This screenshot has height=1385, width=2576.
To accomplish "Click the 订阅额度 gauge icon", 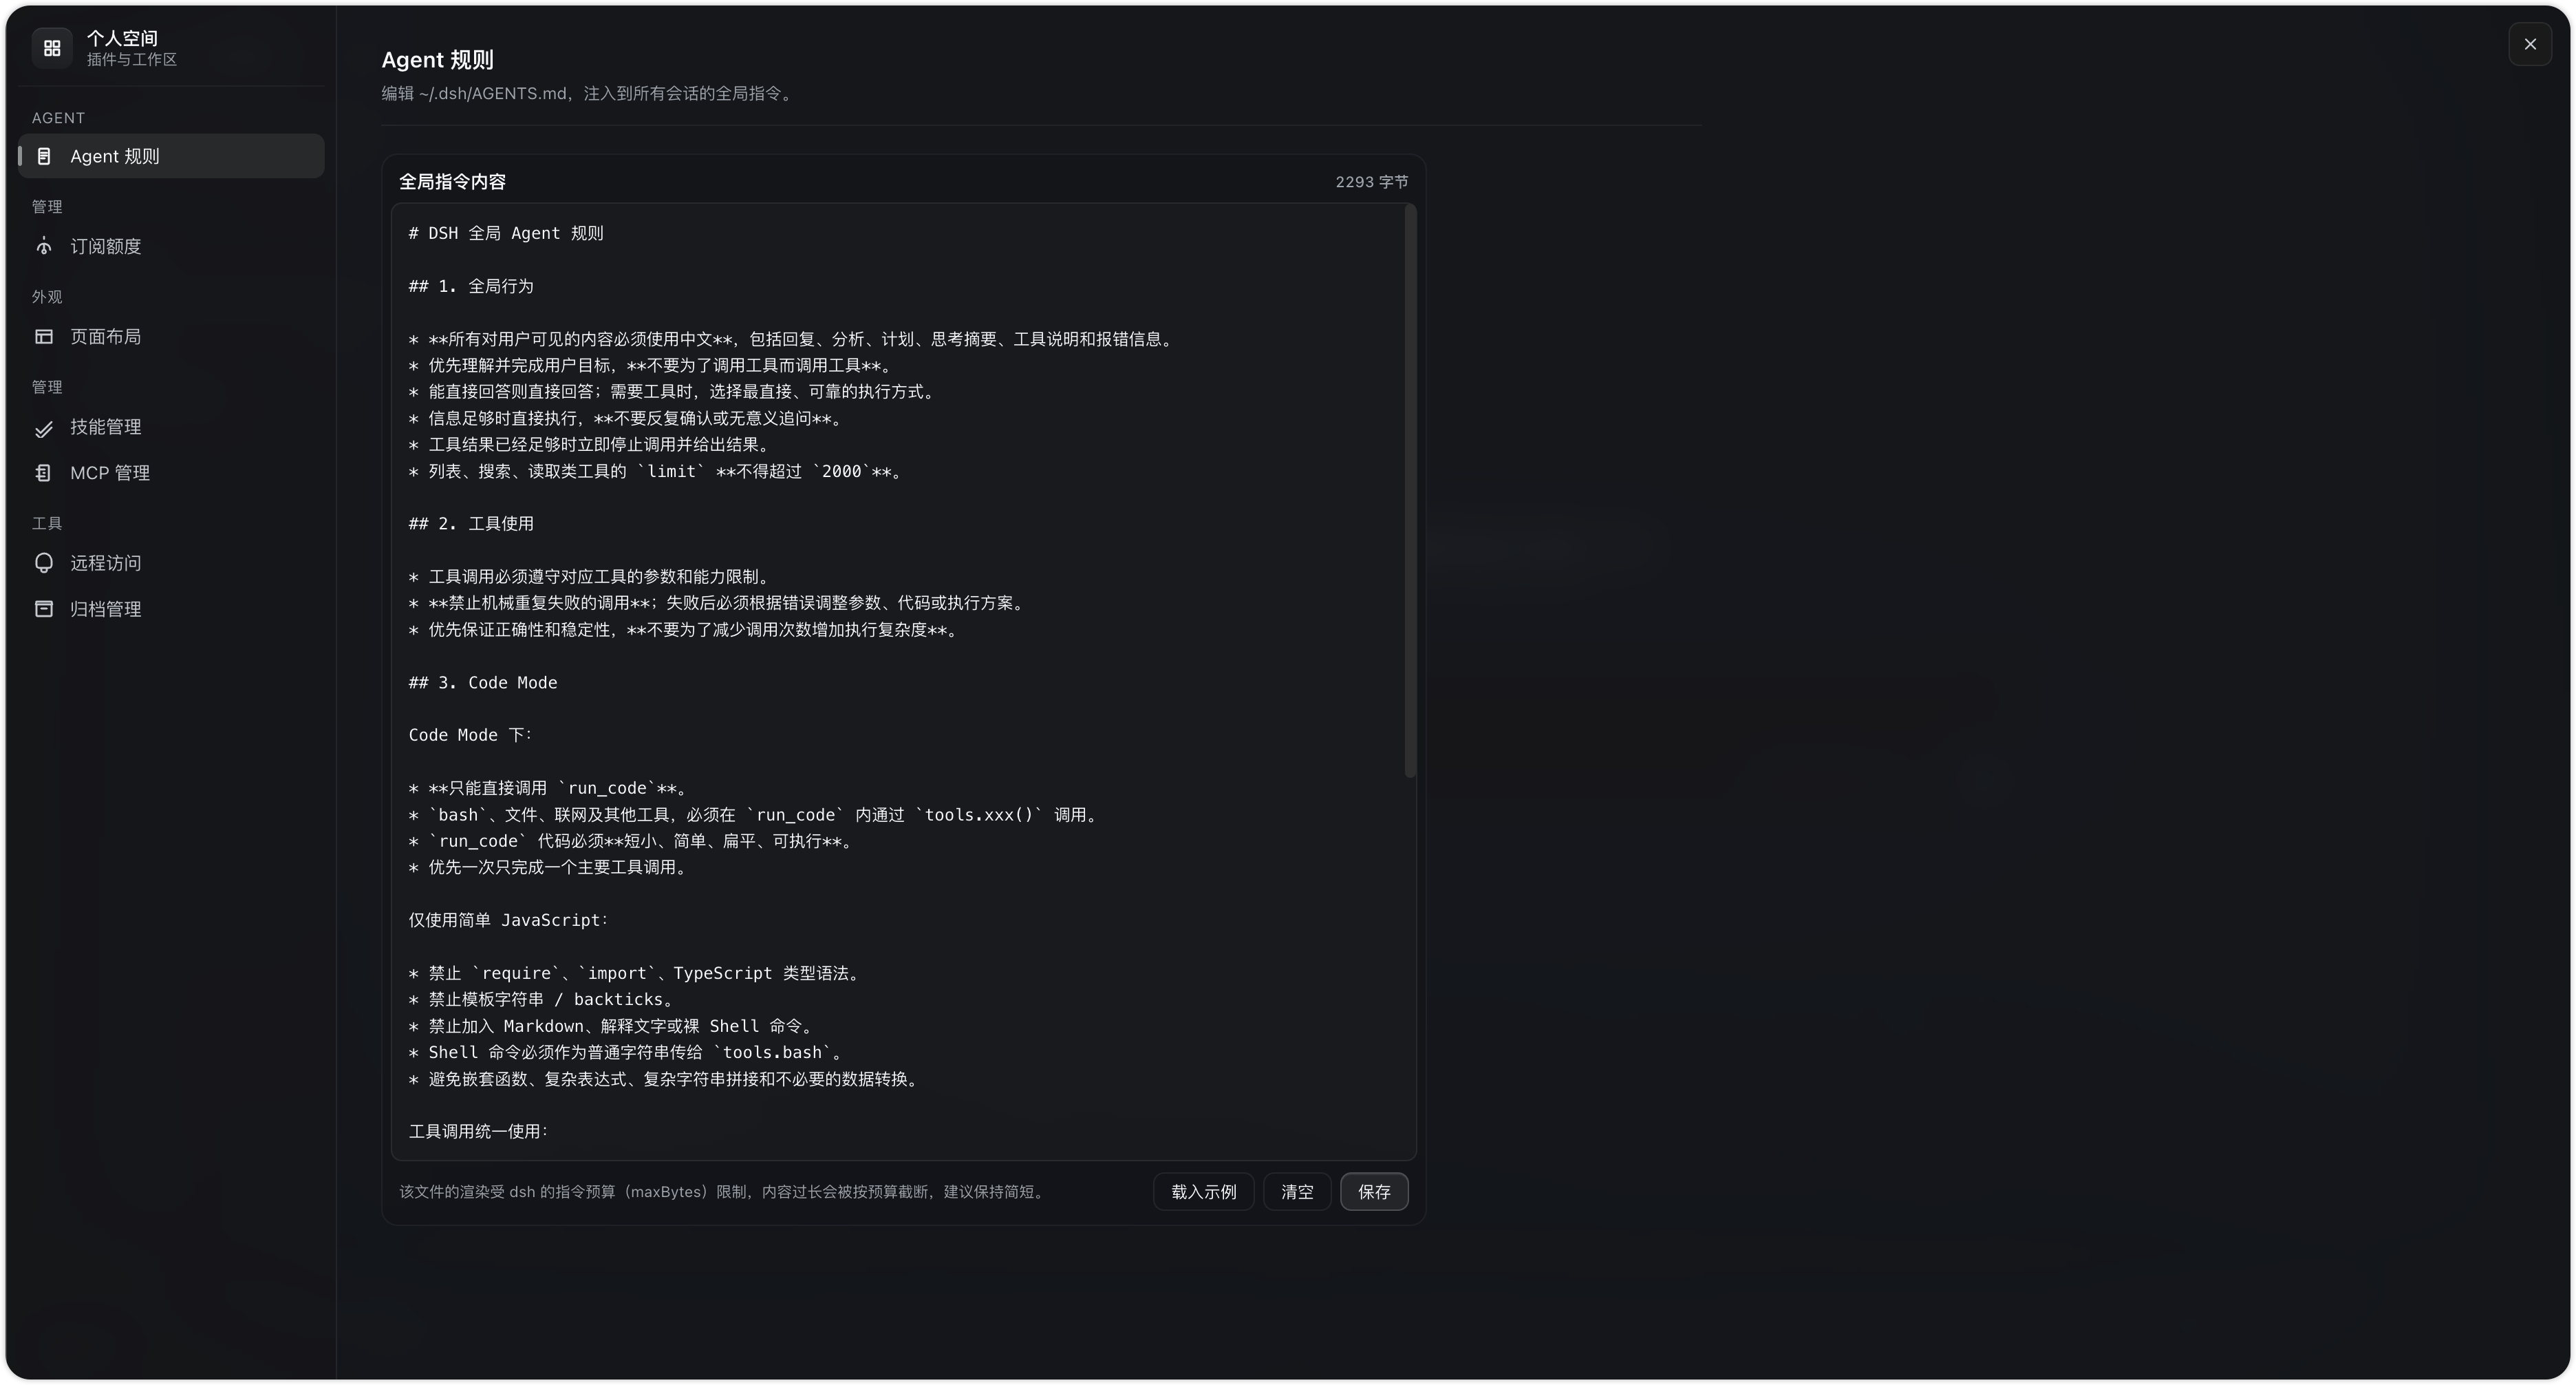I will pyautogui.click(x=44, y=246).
